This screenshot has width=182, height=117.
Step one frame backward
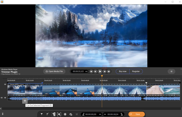coord(95,71)
